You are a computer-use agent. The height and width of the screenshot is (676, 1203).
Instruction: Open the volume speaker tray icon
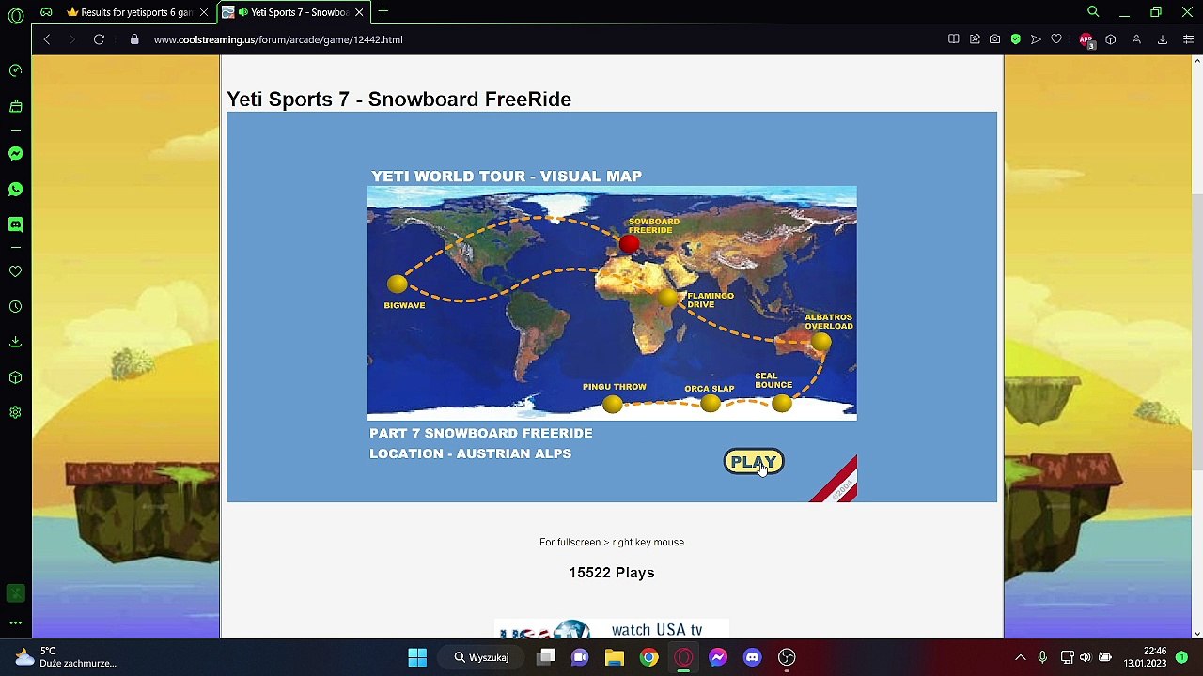point(1086,657)
